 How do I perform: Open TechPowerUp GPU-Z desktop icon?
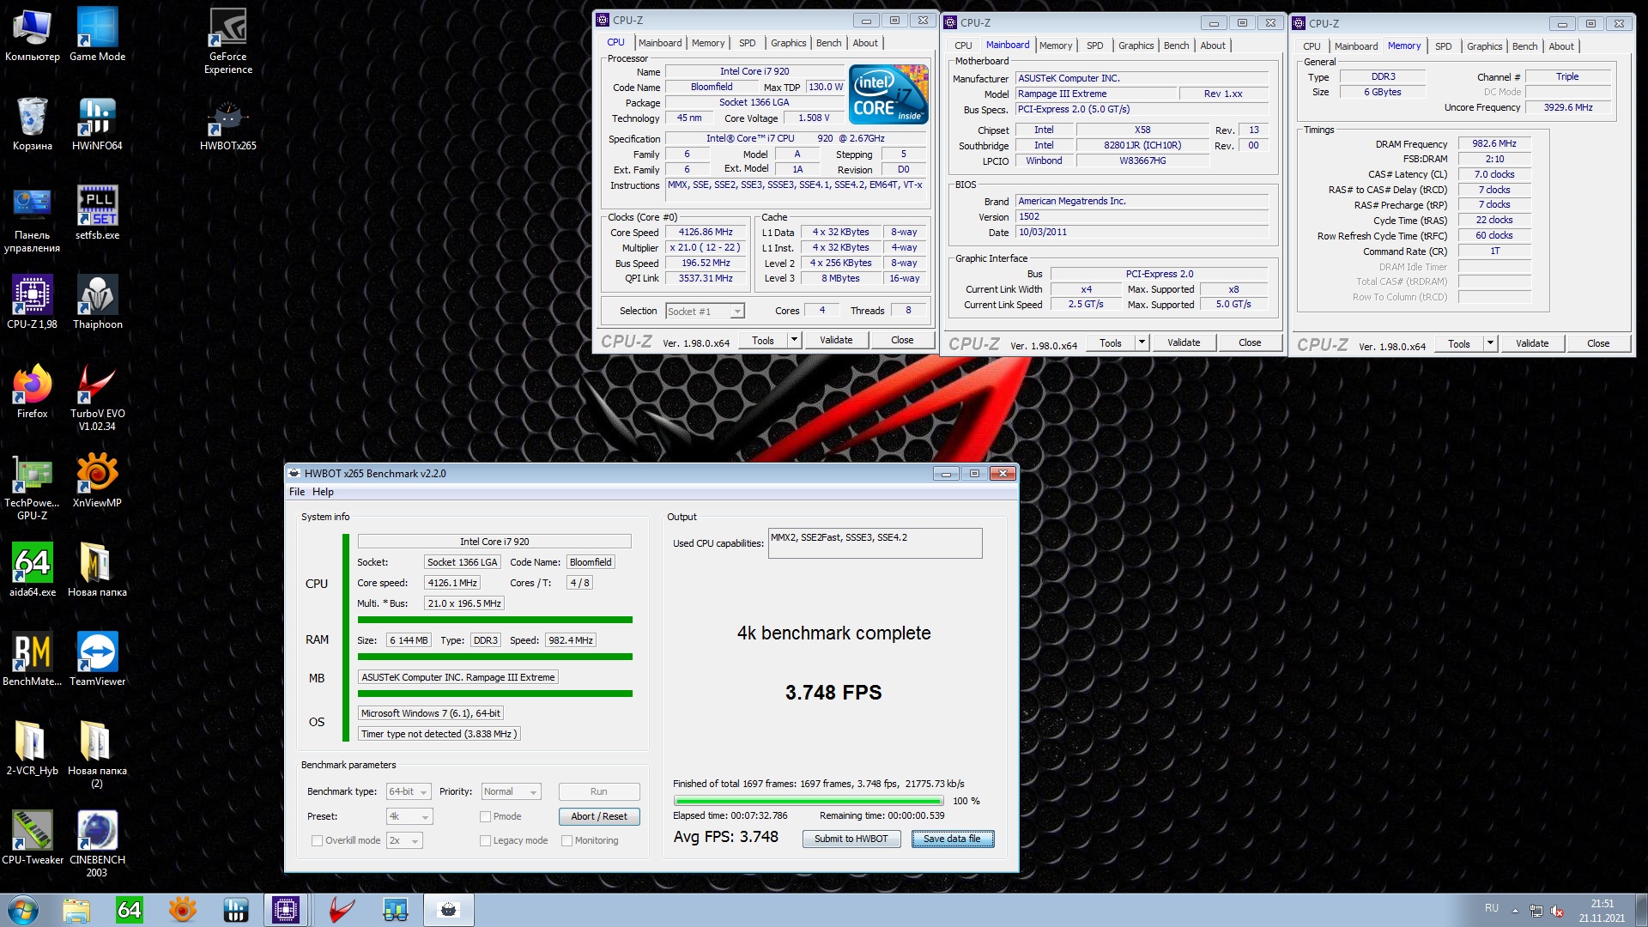coord(32,487)
